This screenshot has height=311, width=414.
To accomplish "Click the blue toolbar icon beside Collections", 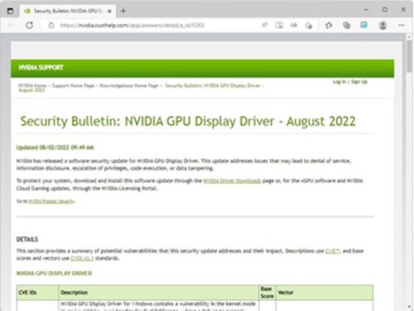I will pyautogui.click(x=364, y=26).
